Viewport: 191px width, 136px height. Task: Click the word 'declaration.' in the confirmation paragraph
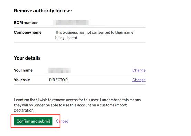point(24,110)
